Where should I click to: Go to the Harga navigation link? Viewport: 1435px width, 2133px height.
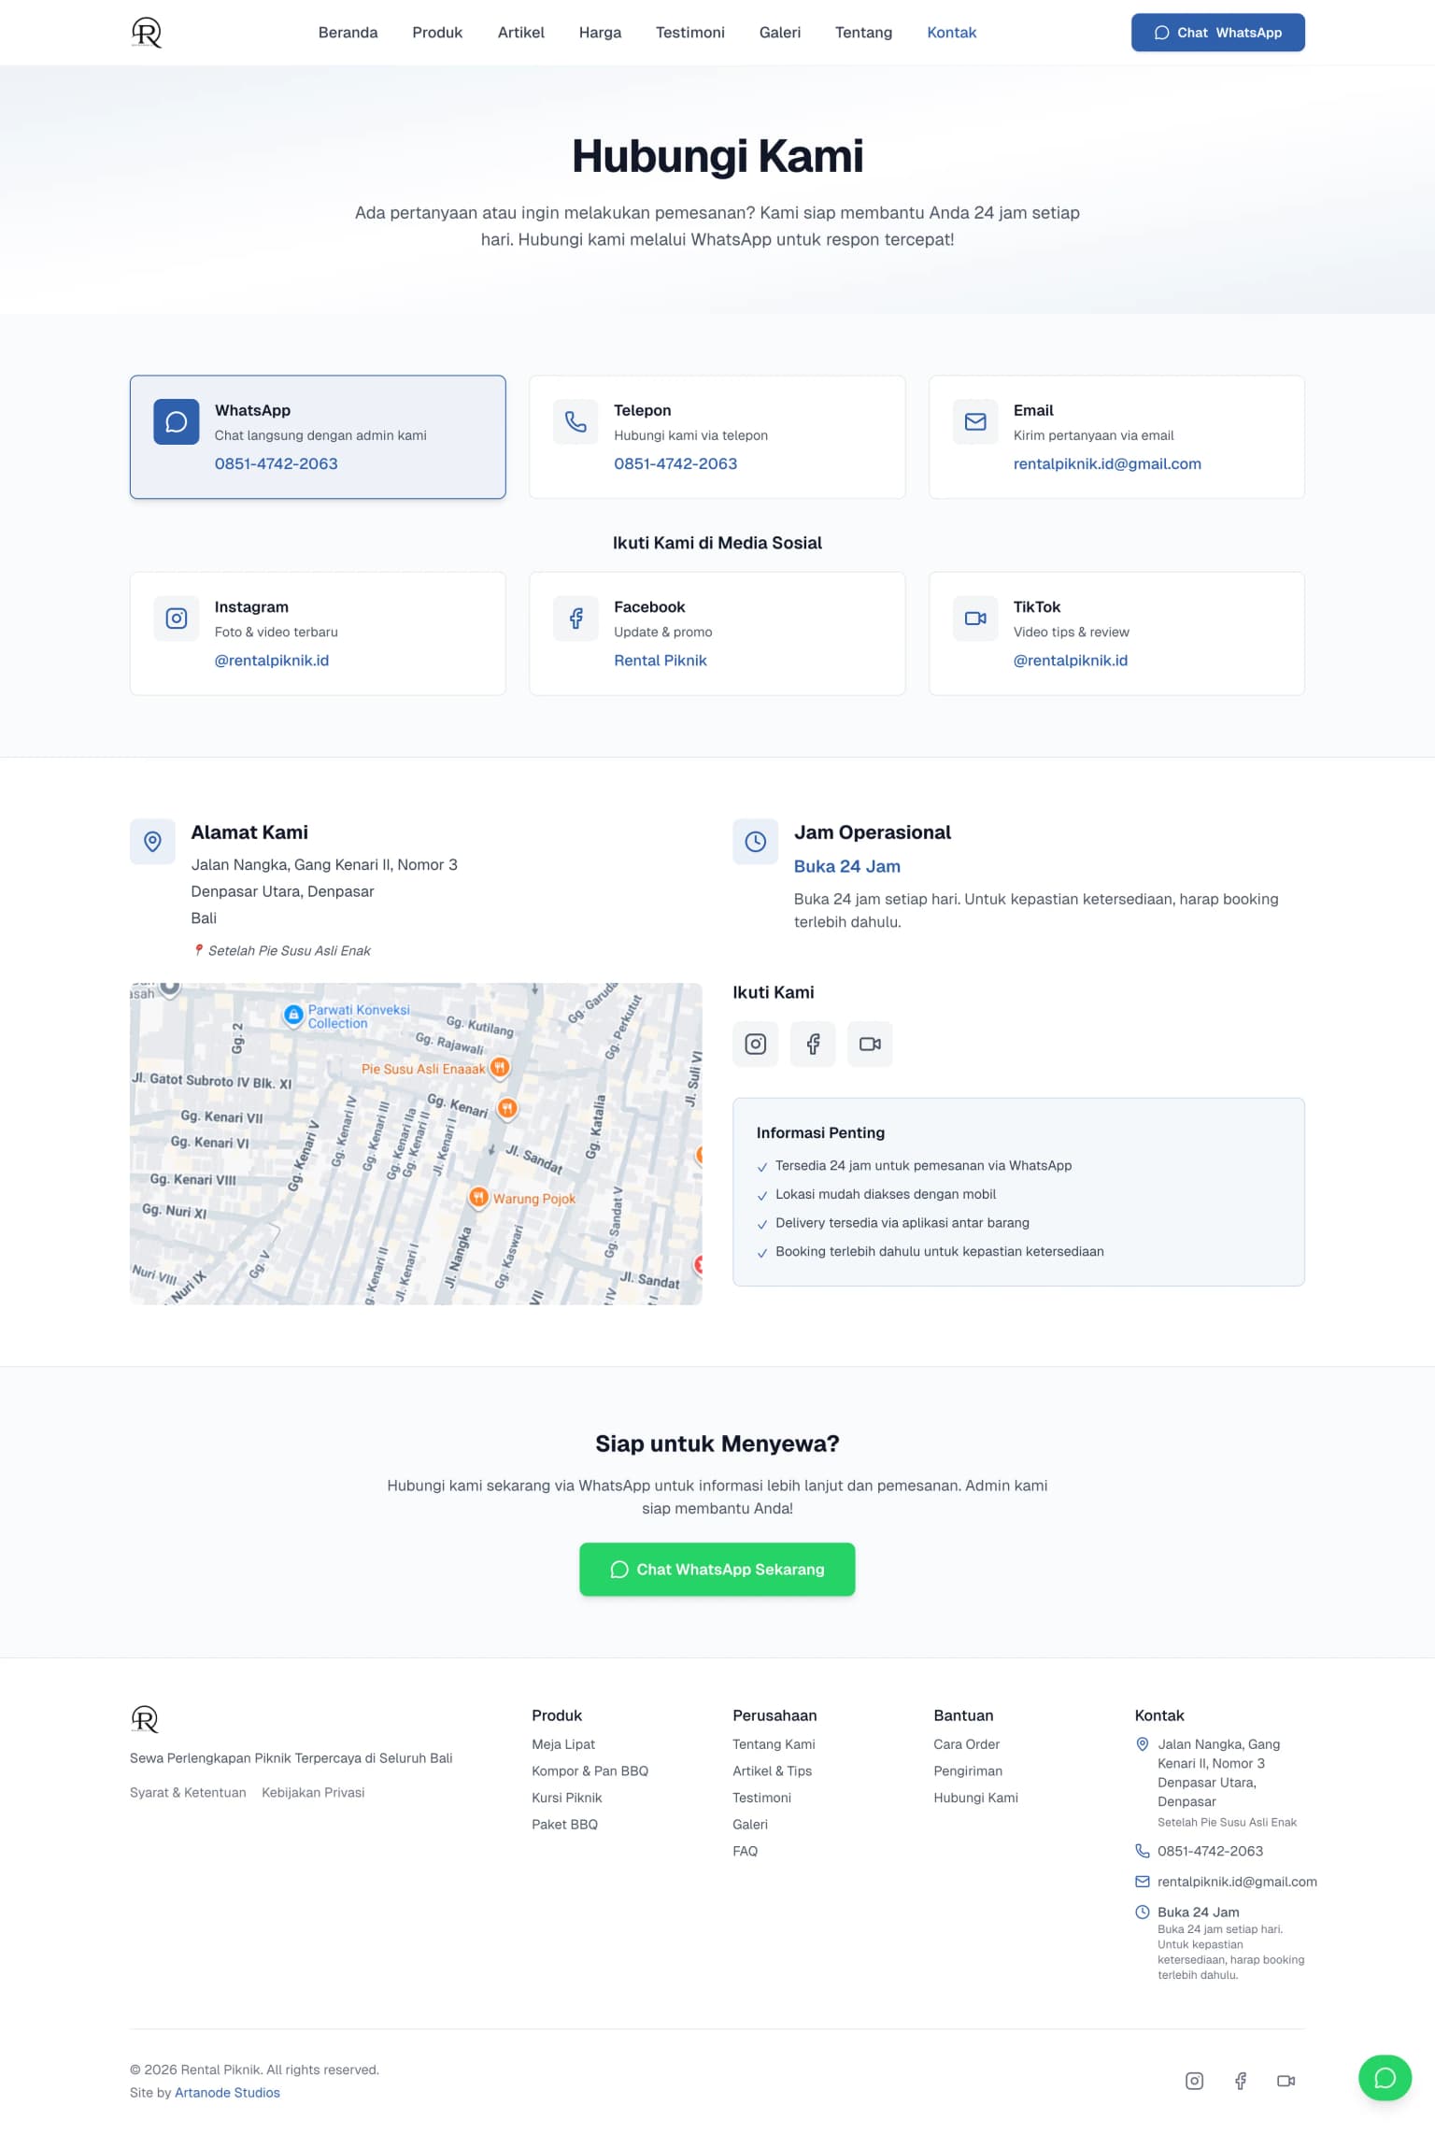tap(600, 33)
